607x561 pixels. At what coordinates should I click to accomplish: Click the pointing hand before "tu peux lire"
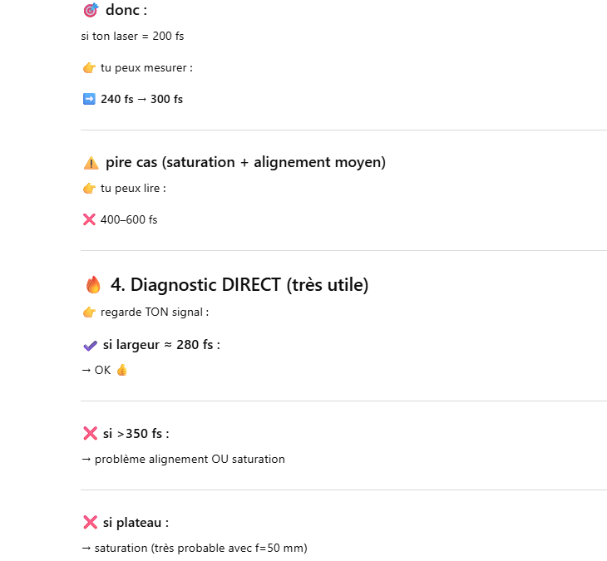89,189
